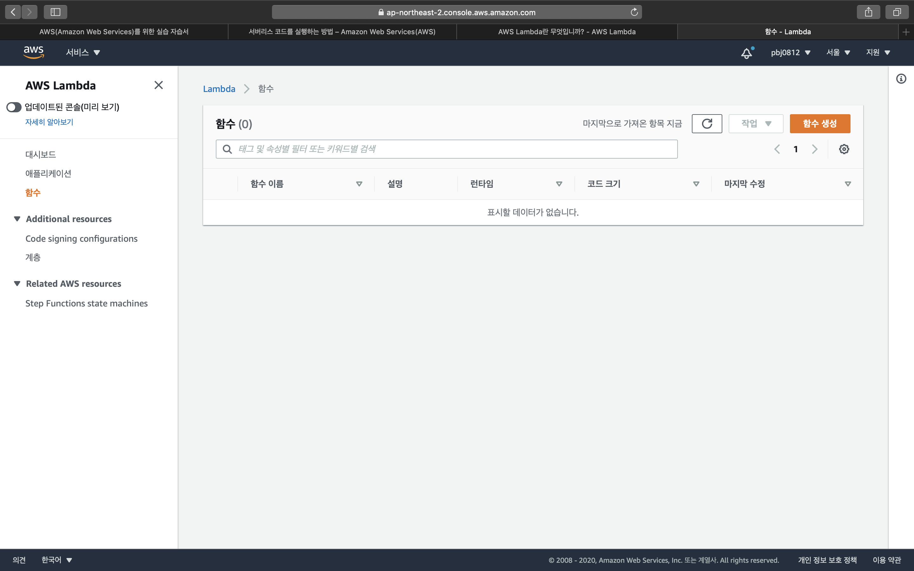Viewport: 914px width, 571px height.
Task: Open the 서비스 services dropdown
Action: pos(83,52)
